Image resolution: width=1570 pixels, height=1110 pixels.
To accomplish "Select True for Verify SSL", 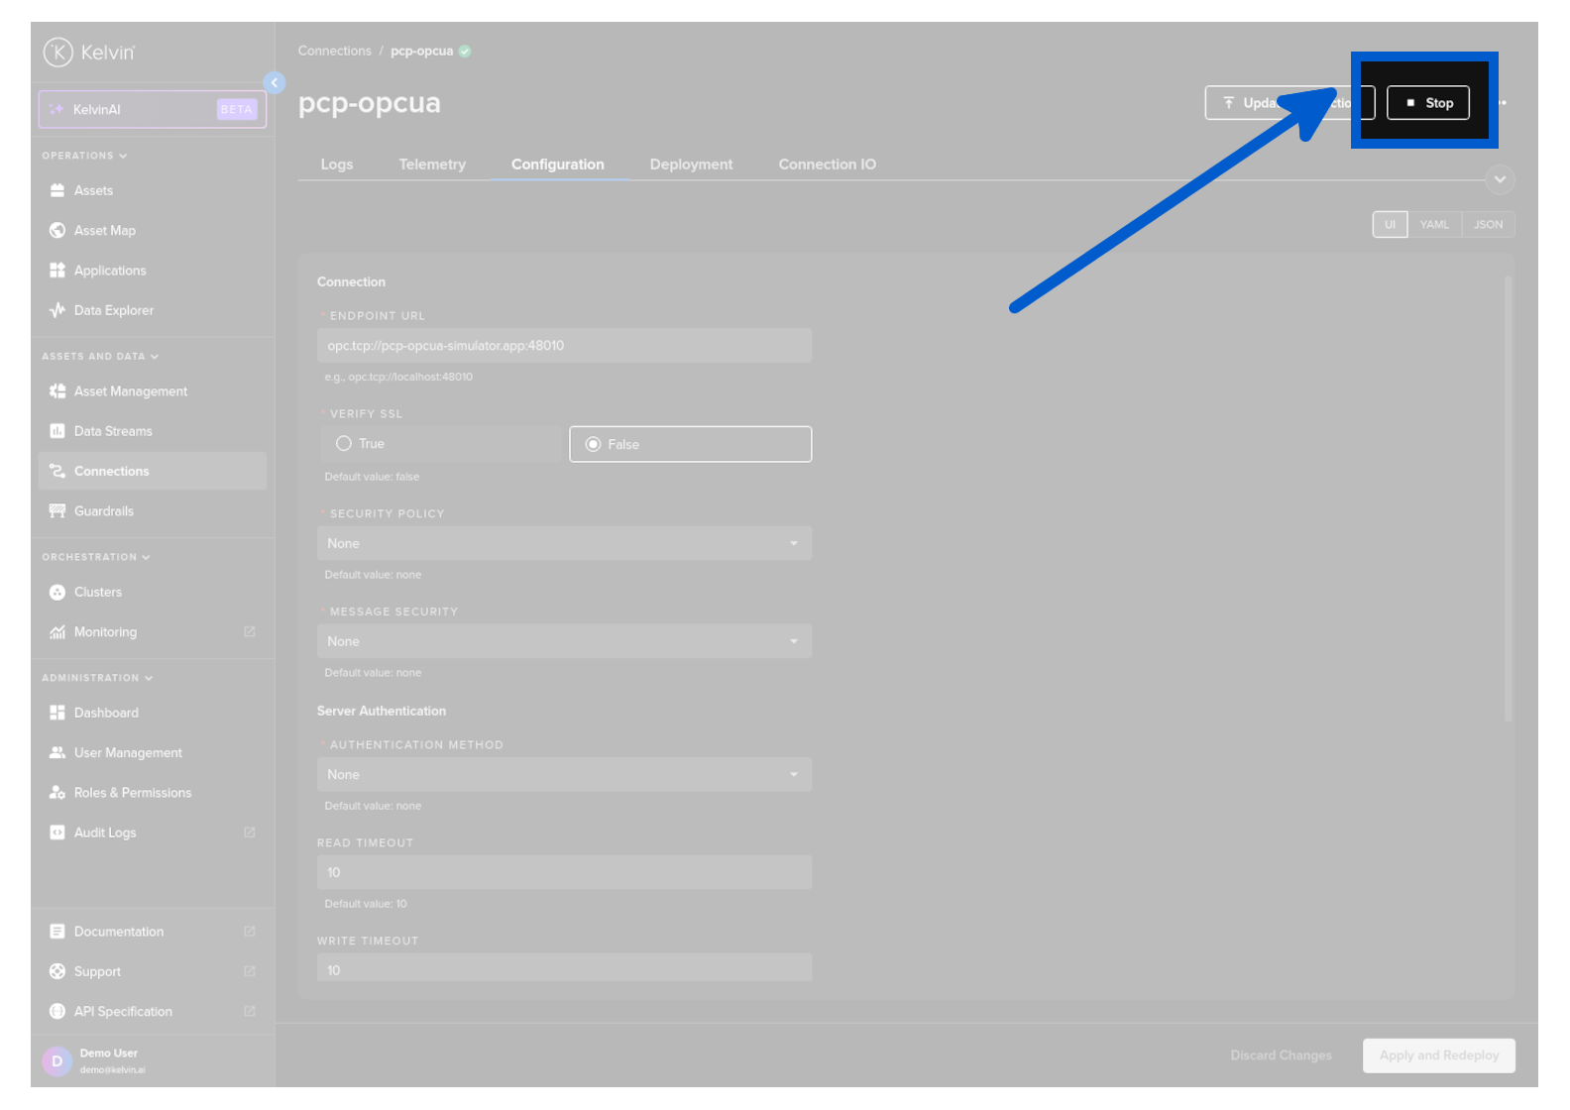I will pyautogui.click(x=344, y=444).
